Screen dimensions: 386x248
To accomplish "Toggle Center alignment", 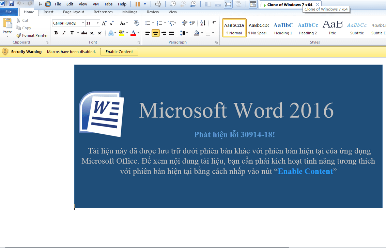I will click(156, 33).
